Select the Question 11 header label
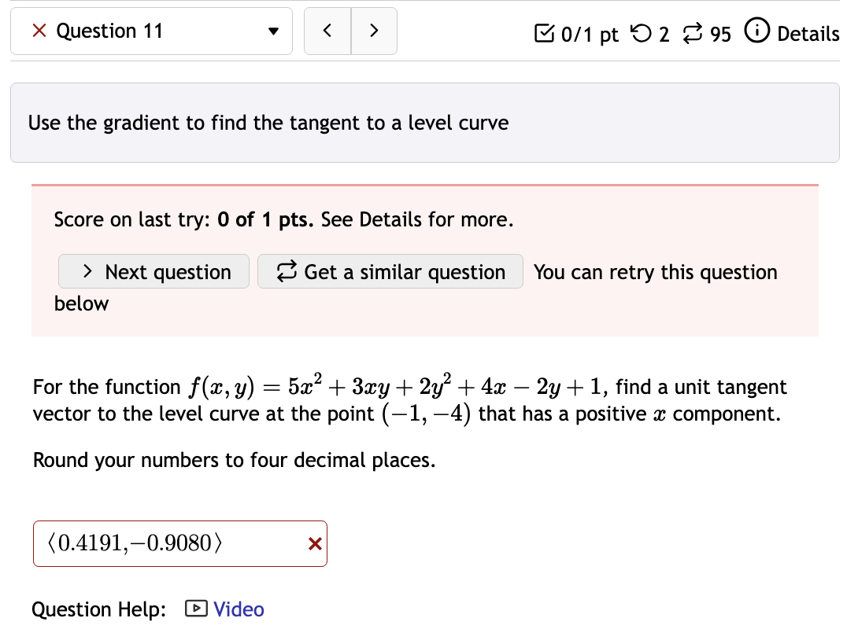Viewport: 858px width, 629px height. [x=109, y=31]
